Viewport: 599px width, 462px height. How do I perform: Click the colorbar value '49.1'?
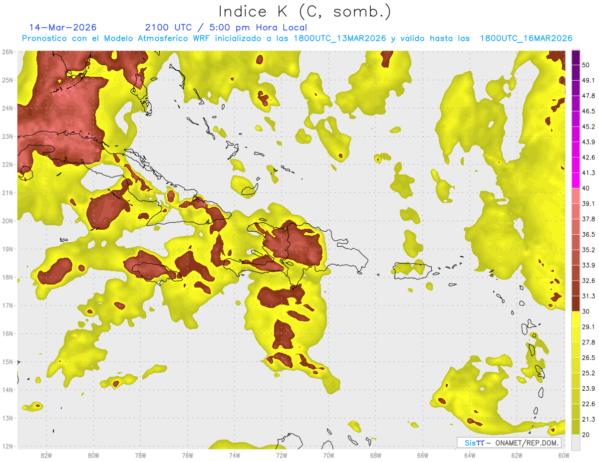[x=589, y=80]
